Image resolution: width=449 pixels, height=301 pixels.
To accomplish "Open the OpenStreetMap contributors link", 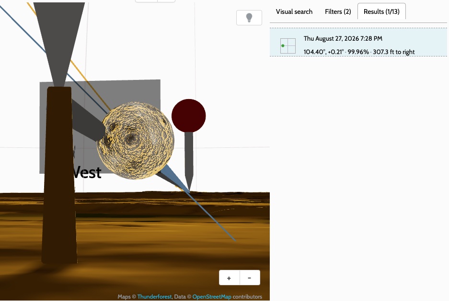I will click(x=212, y=297).
